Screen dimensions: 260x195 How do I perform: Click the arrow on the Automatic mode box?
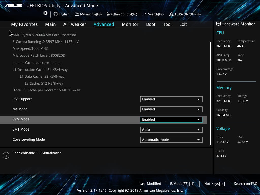pyautogui.click(x=198, y=140)
